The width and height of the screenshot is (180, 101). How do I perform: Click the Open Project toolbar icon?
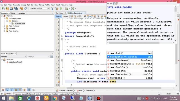[12, 8]
